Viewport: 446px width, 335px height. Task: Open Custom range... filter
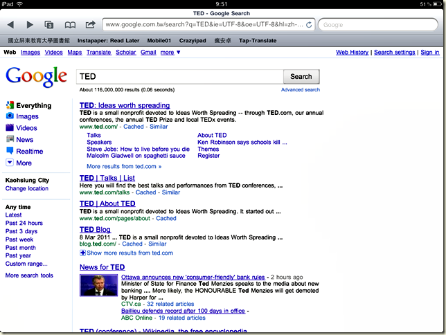pos(26,264)
